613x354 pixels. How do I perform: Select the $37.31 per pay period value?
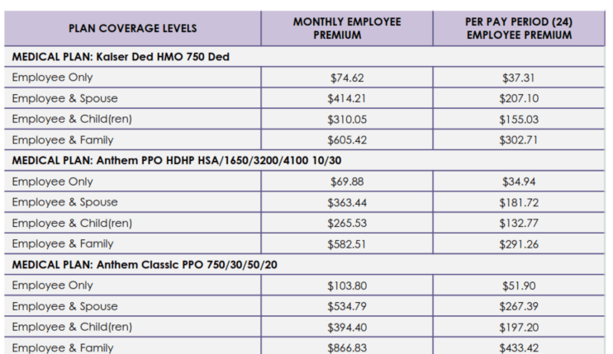[518, 78]
